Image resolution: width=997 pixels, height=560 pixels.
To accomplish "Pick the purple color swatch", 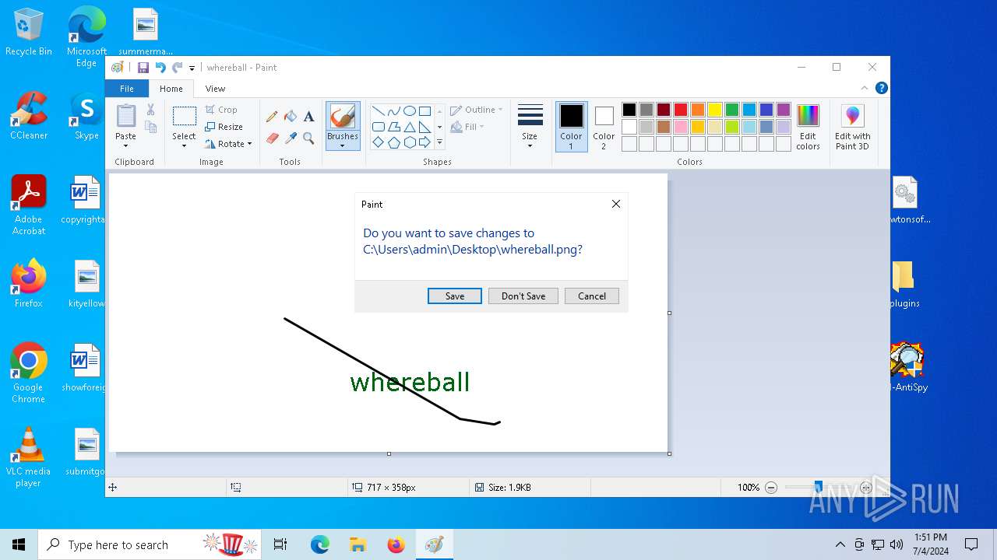I will (x=784, y=110).
